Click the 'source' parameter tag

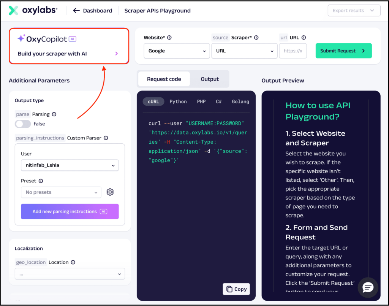(220, 38)
